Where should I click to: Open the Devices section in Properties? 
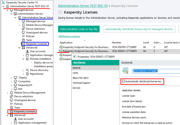pos(76,88)
